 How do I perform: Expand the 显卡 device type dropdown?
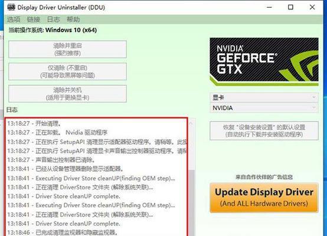(x=264, y=97)
